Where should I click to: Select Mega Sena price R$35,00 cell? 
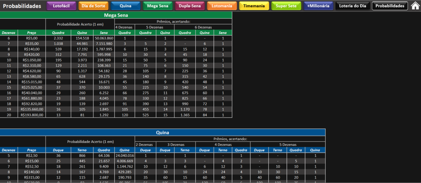pos(32,43)
